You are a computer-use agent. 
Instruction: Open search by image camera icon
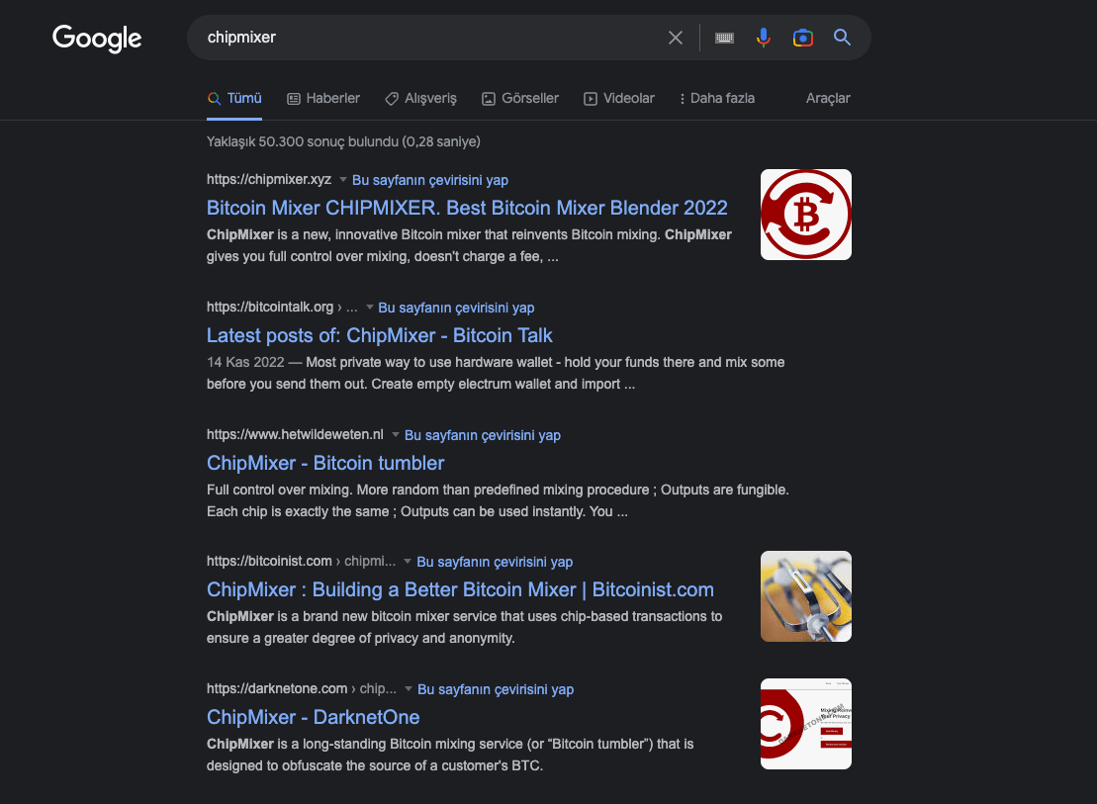pyautogui.click(x=802, y=38)
